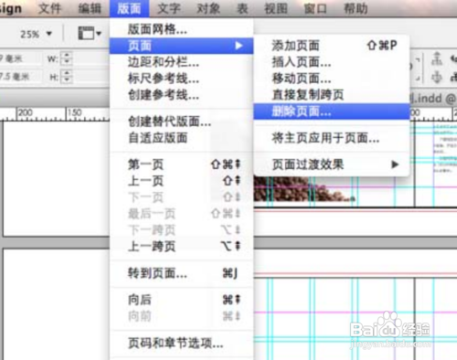Go to 上一页 via menu
The width and height of the screenshot is (457, 360).
click(182, 181)
